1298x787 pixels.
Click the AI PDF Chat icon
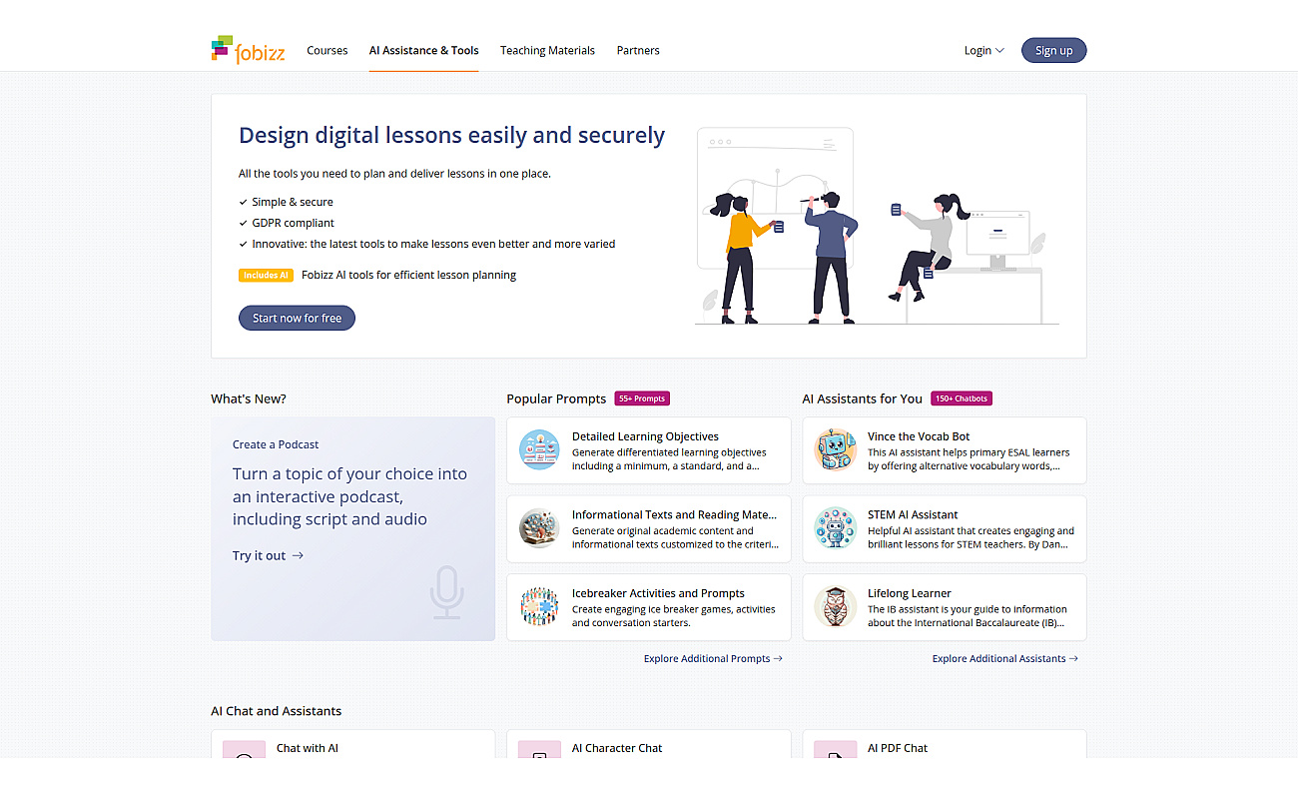tap(836, 751)
